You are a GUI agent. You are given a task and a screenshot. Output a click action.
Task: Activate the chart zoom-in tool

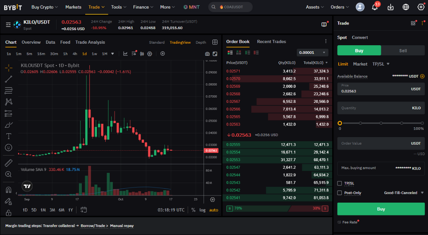coord(9,174)
